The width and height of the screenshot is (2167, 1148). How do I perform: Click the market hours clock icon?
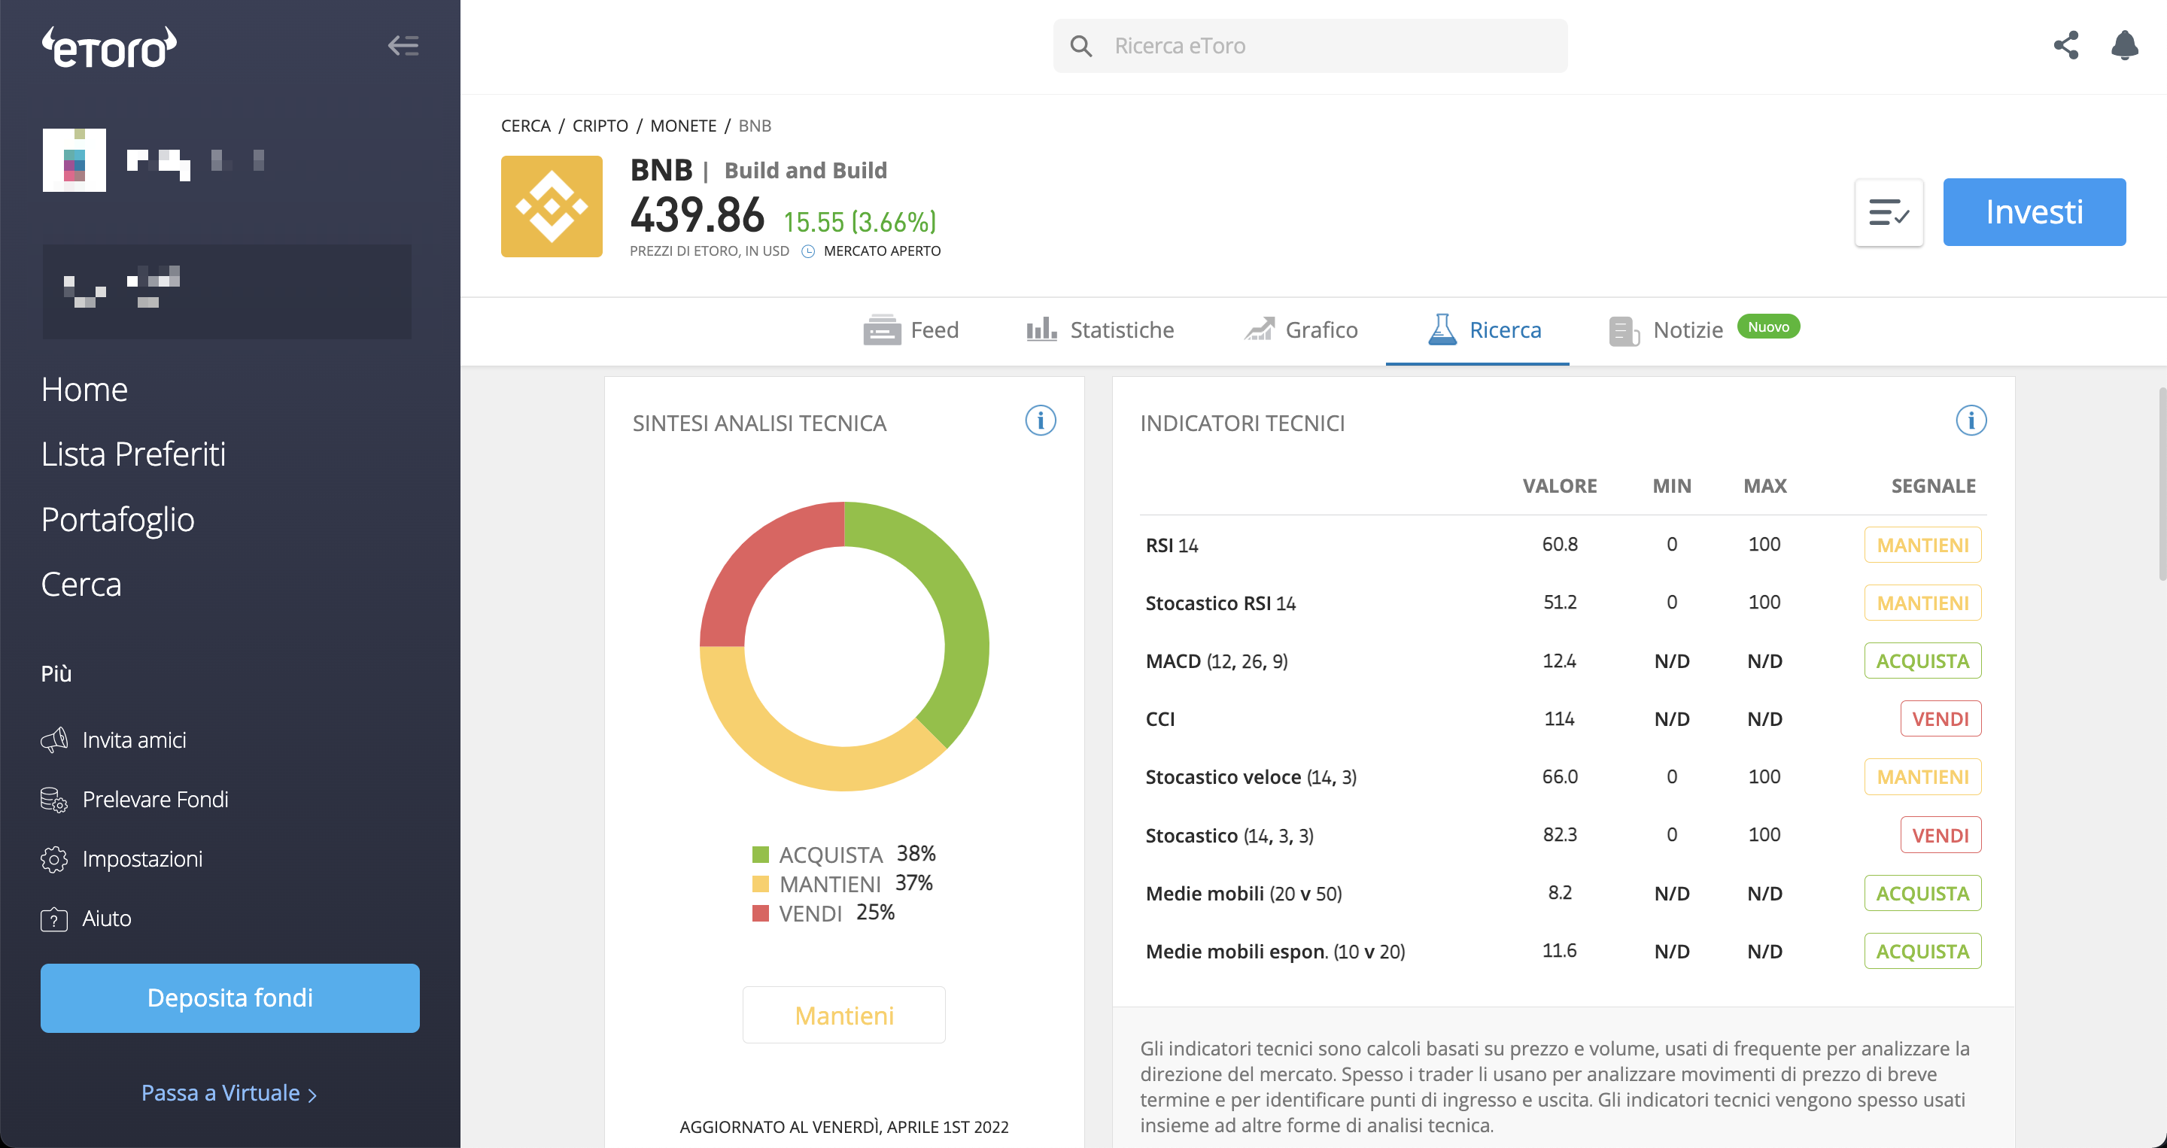(807, 251)
